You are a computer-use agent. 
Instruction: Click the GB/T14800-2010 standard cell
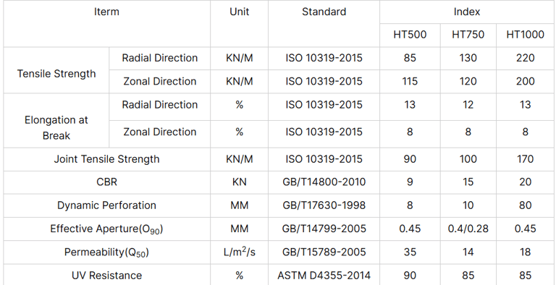coord(324,182)
